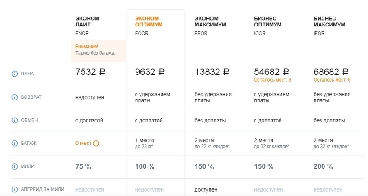Click the доступен upgrade status text
Screen dimensions: 368x196
click(x=207, y=189)
